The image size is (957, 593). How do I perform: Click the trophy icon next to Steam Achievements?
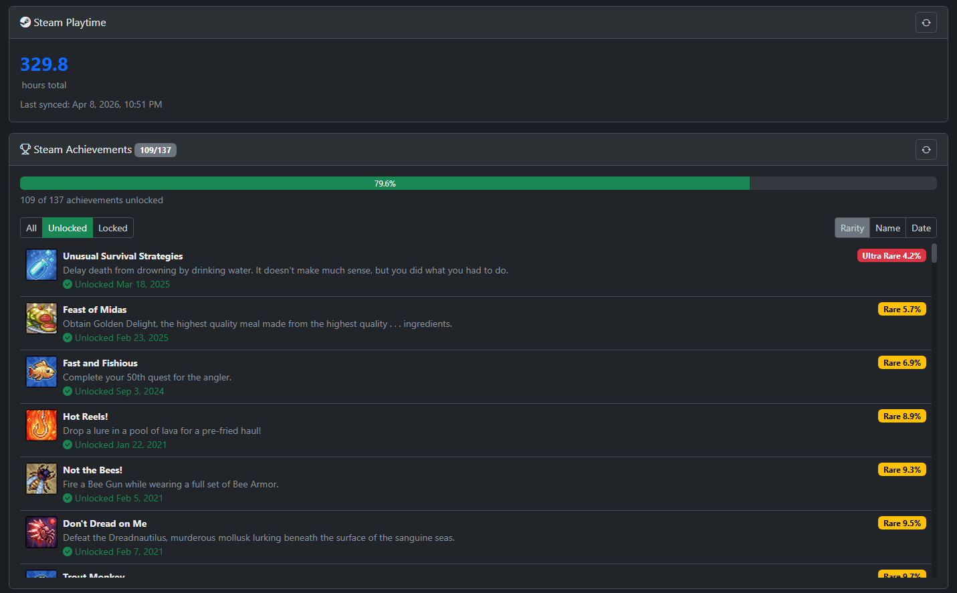pos(25,148)
